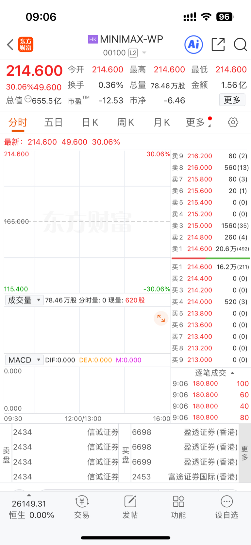Tap the 180.800 trade with volume 80
This screenshot has width=251, height=545.
pyautogui.click(x=210, y=418)
